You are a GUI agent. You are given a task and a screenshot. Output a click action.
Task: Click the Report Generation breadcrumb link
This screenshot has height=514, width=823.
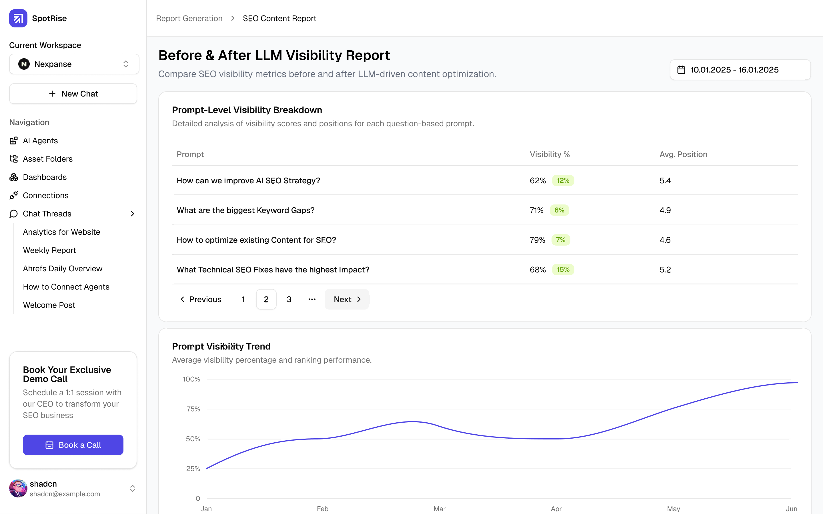(x=189, y=18)
